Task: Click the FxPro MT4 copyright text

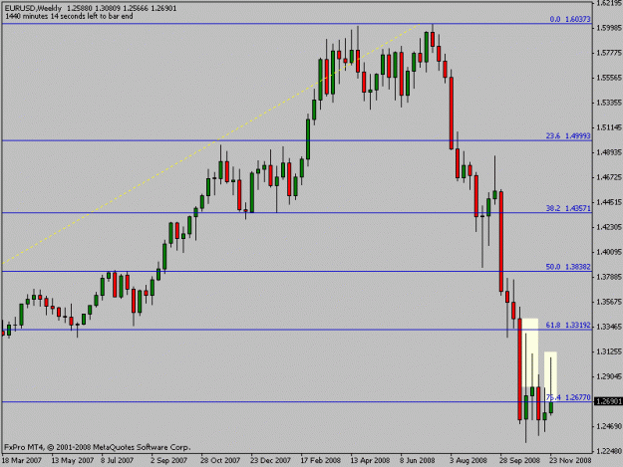Action: (98, 447)
